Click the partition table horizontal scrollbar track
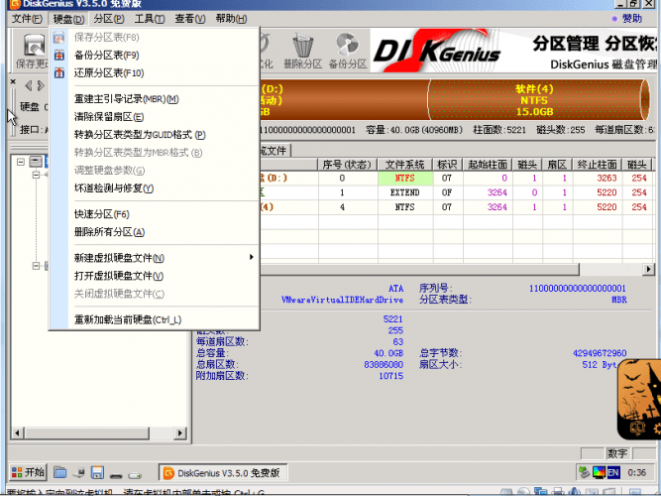 pos(610,269)
